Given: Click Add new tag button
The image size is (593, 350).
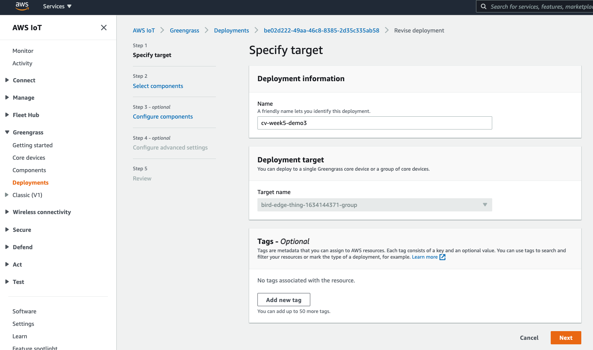Looking at the screenshot, I should click(x=284, y=300).
